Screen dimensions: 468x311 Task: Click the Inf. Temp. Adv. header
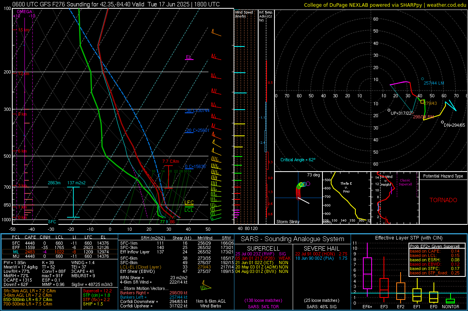pyautogui.click(x=266, y=16)
